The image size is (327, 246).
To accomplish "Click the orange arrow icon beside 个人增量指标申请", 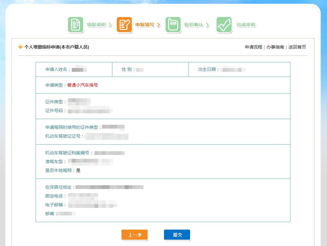I will click(20, 47).
